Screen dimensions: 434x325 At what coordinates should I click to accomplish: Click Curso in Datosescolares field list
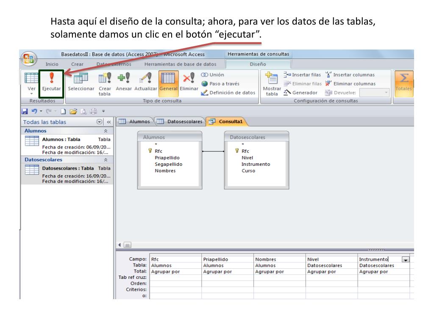pos(248,171)
